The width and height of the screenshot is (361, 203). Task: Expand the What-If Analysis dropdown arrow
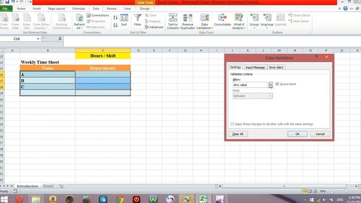(245, 28)
